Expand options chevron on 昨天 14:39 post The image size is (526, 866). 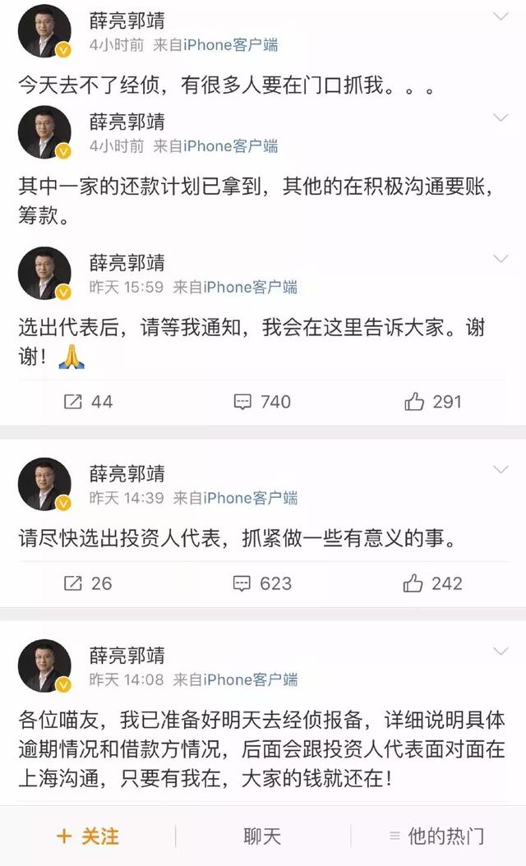501,469
